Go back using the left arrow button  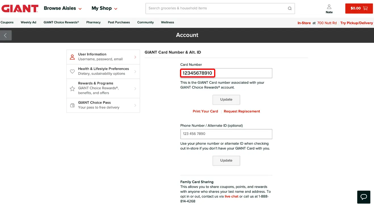pos(6,35)
